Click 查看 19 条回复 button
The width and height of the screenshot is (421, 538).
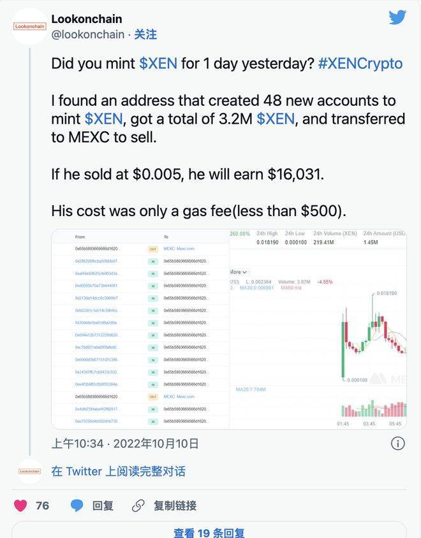209,532
